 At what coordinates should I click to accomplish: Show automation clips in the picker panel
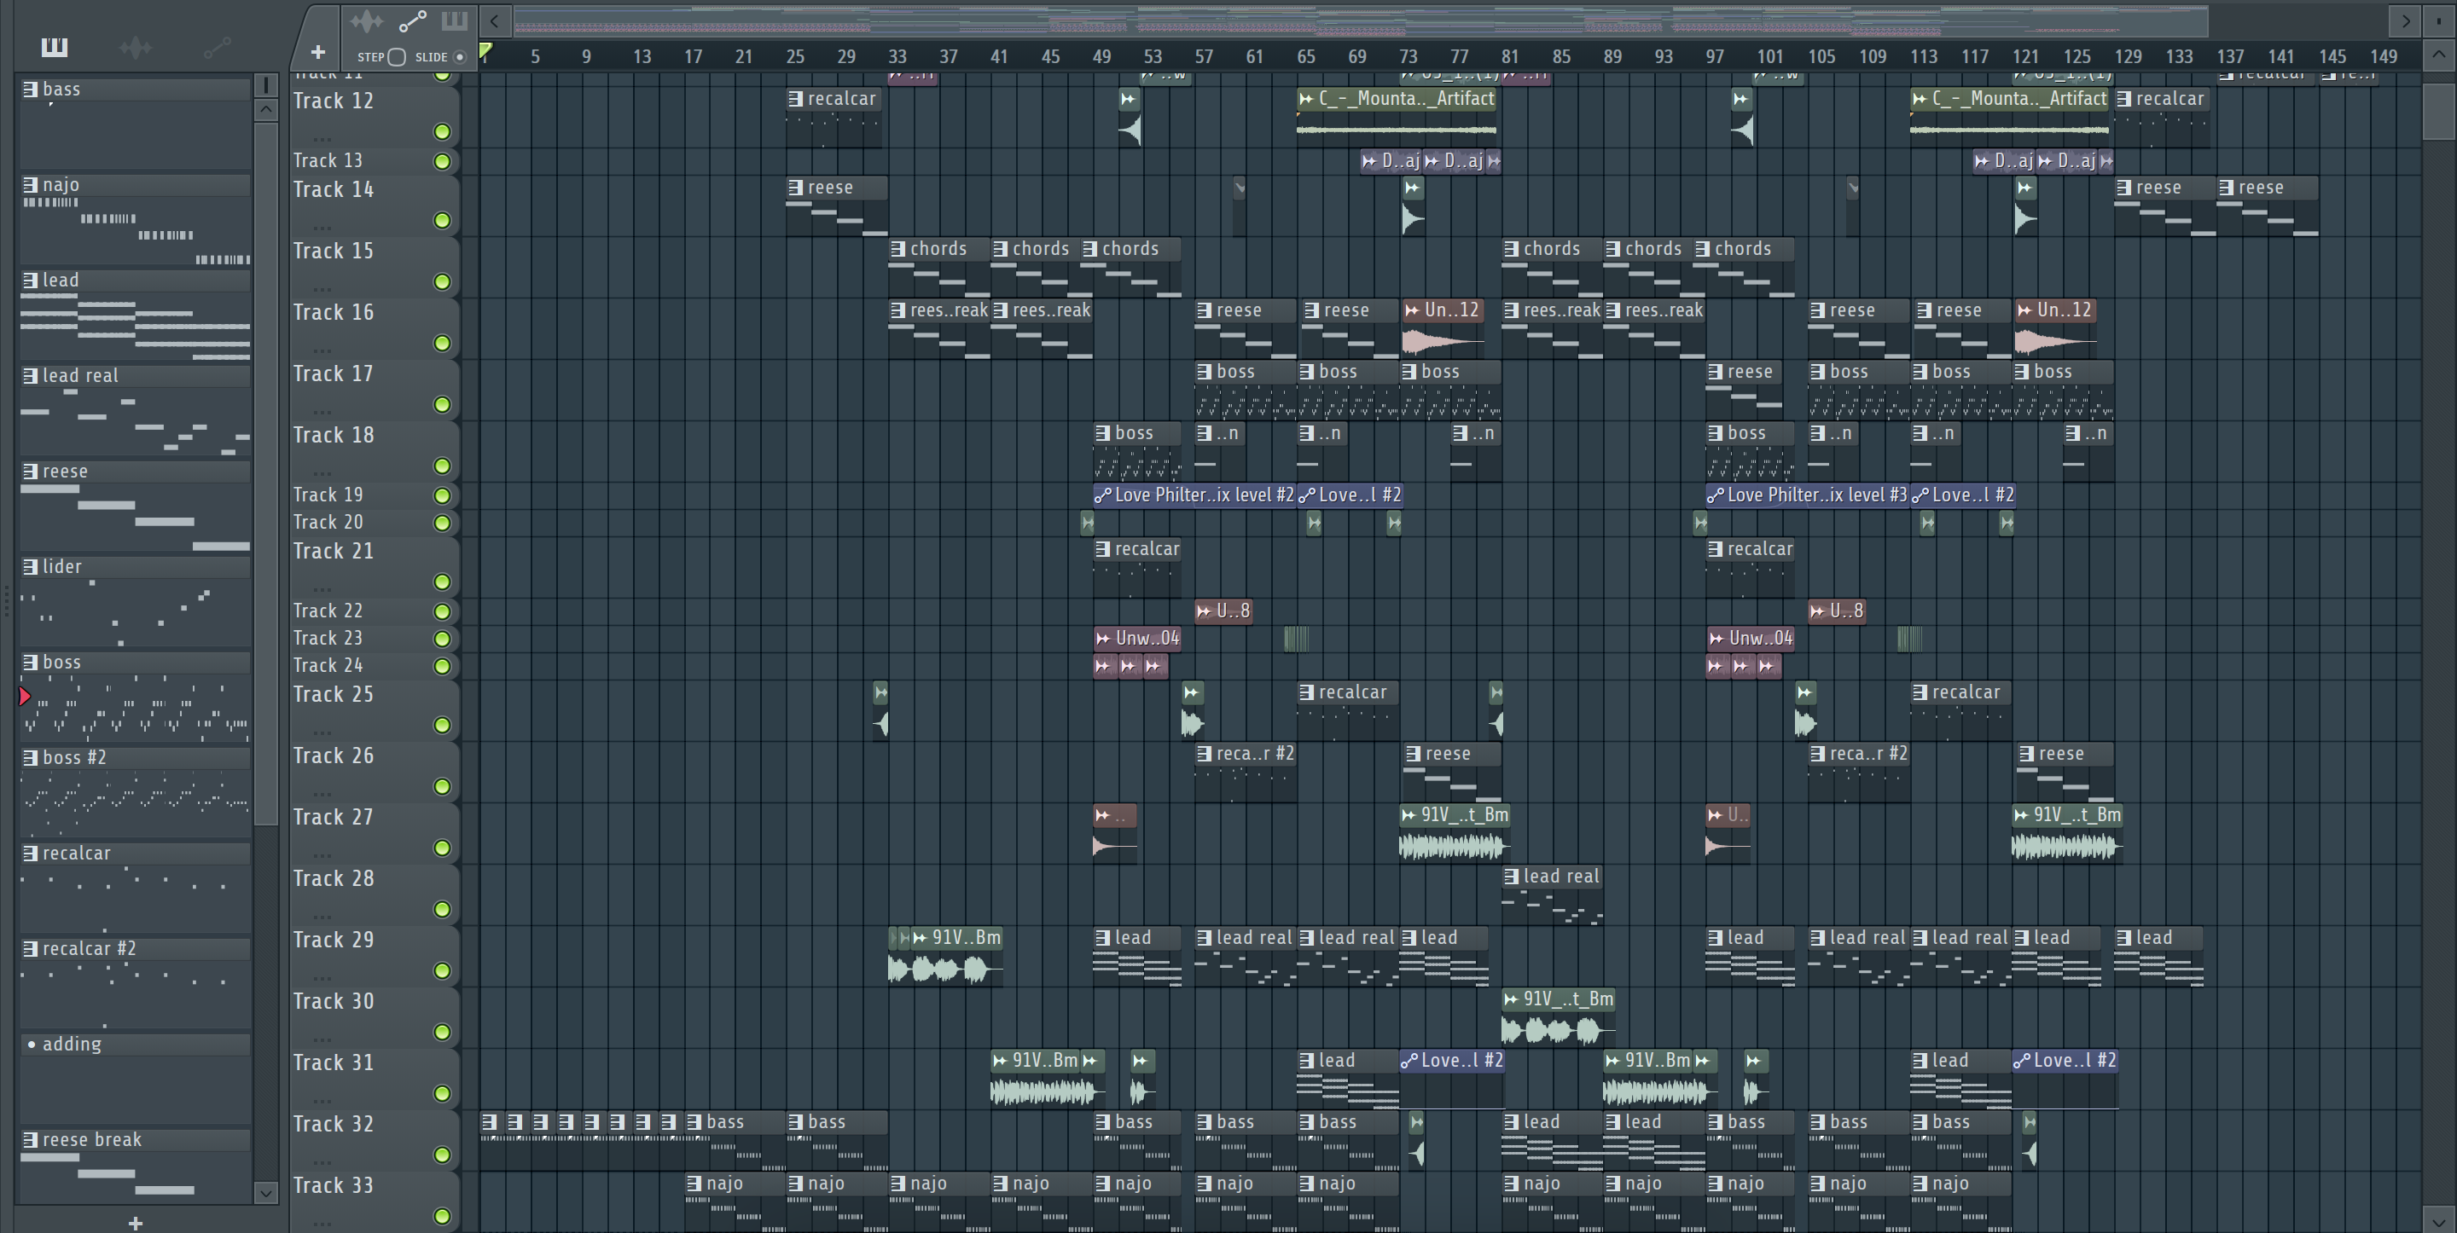[217, 47]
